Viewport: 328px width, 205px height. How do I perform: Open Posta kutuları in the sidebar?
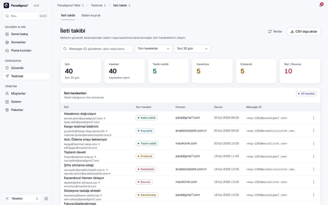pyautogui.click(x=26, y=51)
